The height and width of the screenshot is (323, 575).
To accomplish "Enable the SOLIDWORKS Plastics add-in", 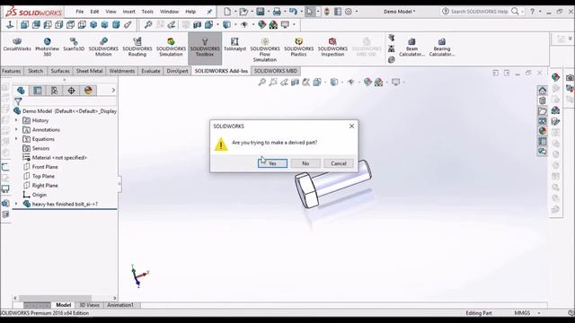I will (298, 48).
